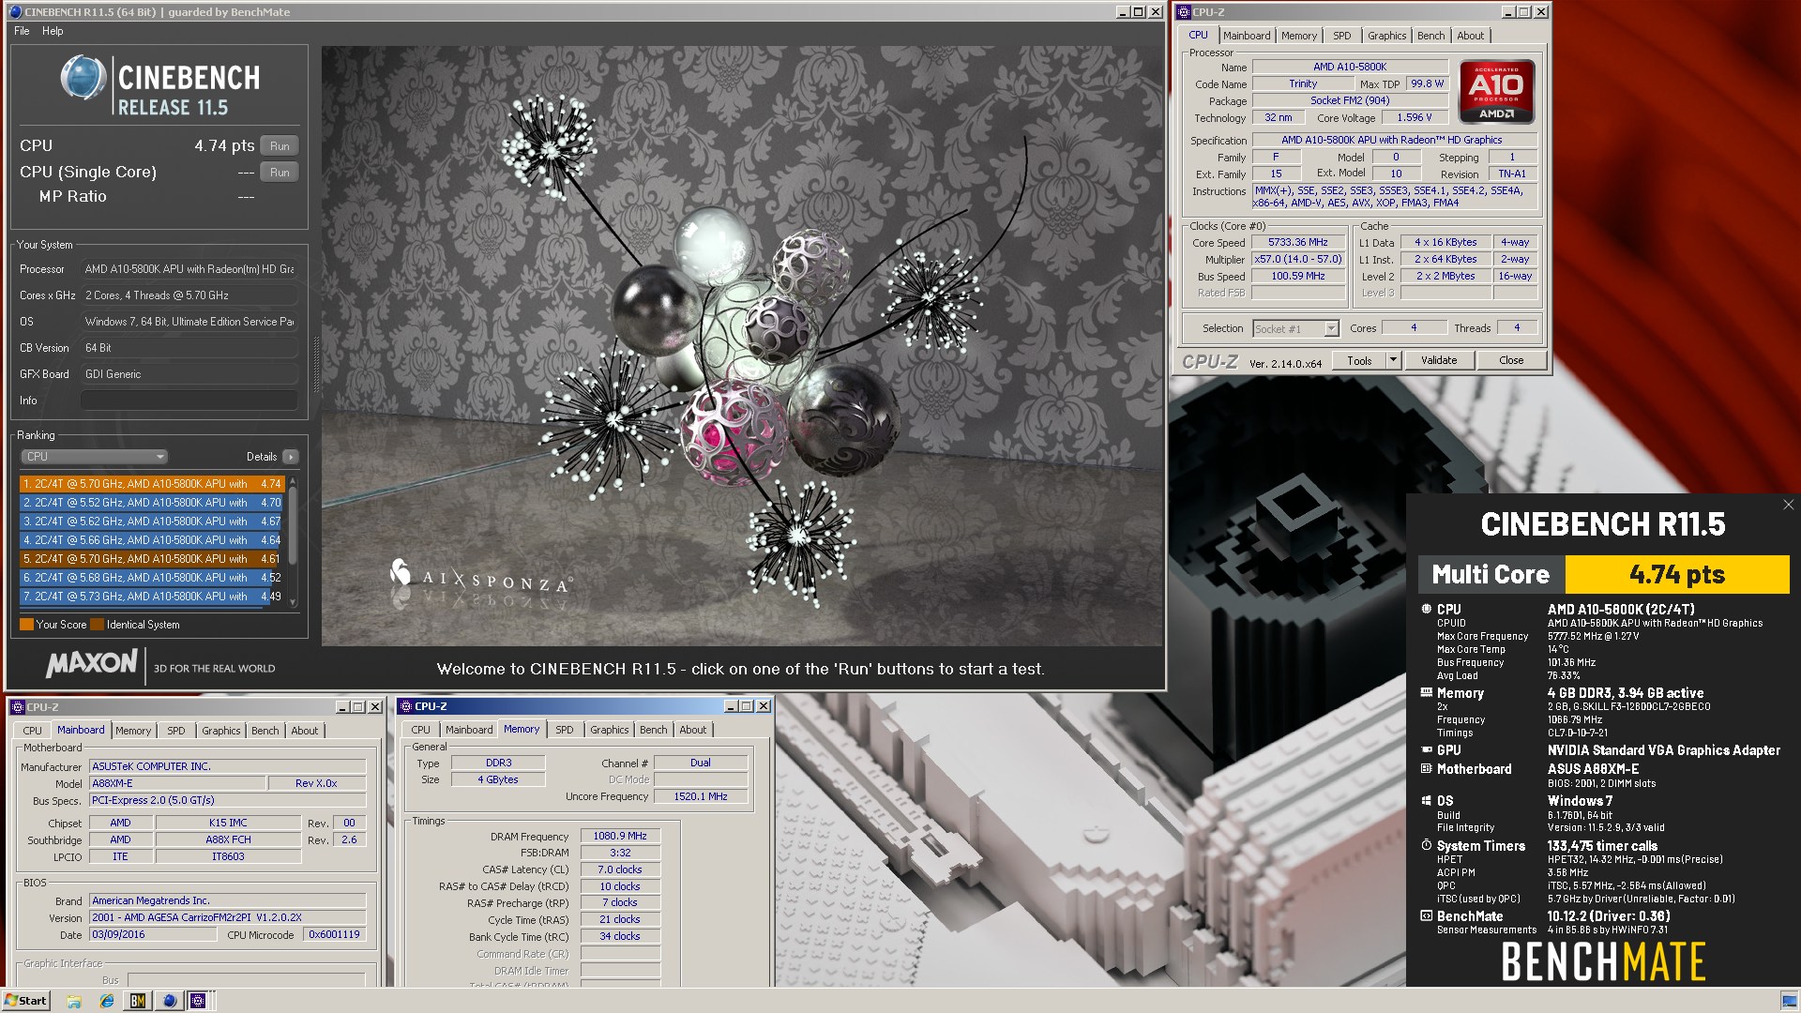1801x1013 pixels.
Task: Click the Details label in Ranking
Action: point(262,457)
